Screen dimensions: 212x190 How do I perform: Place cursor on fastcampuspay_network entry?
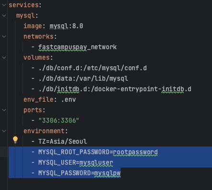coord(78,47)
